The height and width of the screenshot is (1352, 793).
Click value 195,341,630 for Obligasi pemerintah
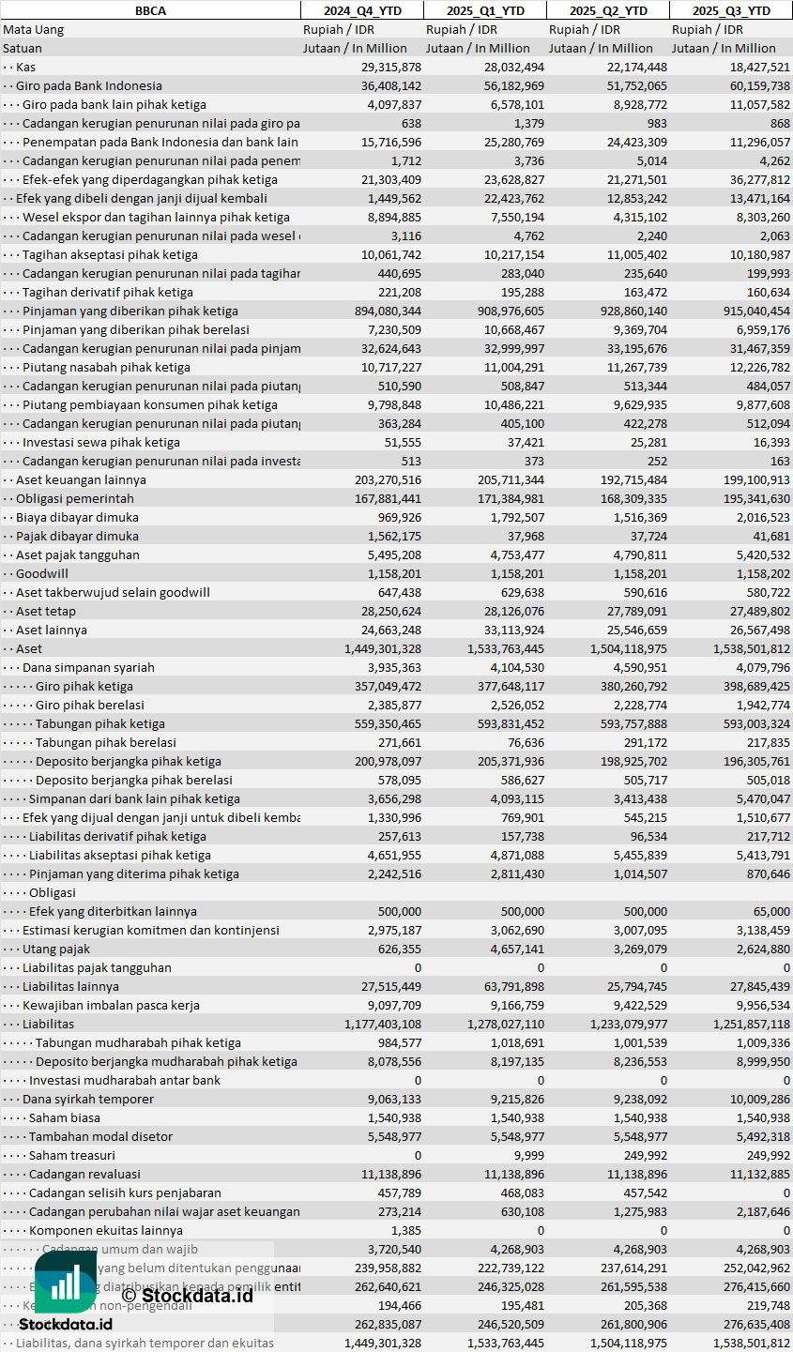(x=755, y=498)
